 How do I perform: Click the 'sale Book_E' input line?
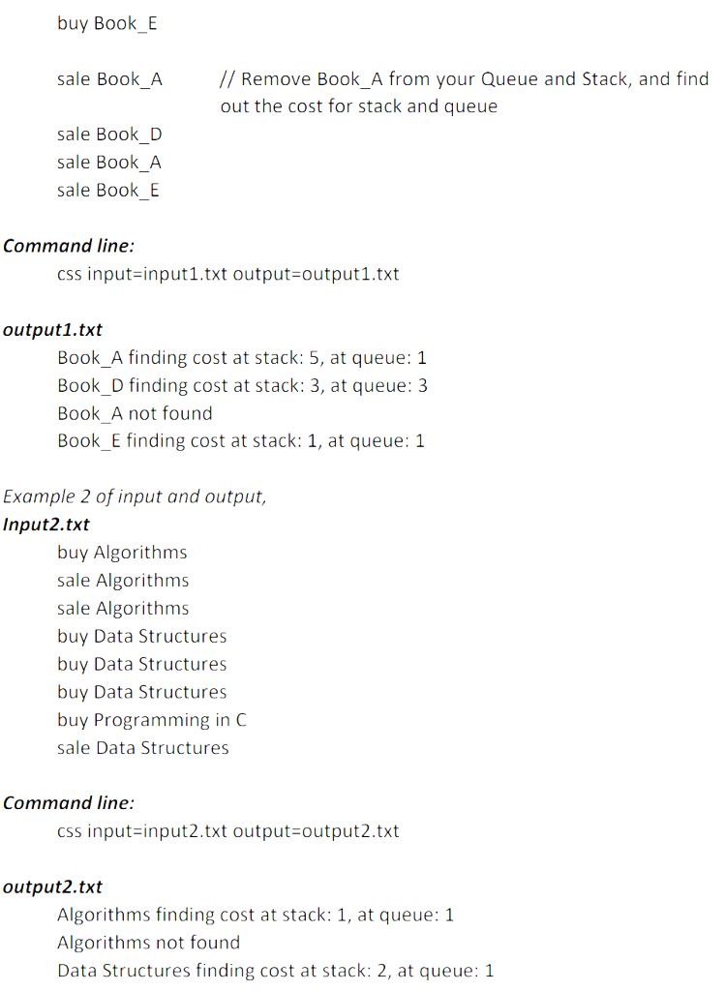pos(108,191)
